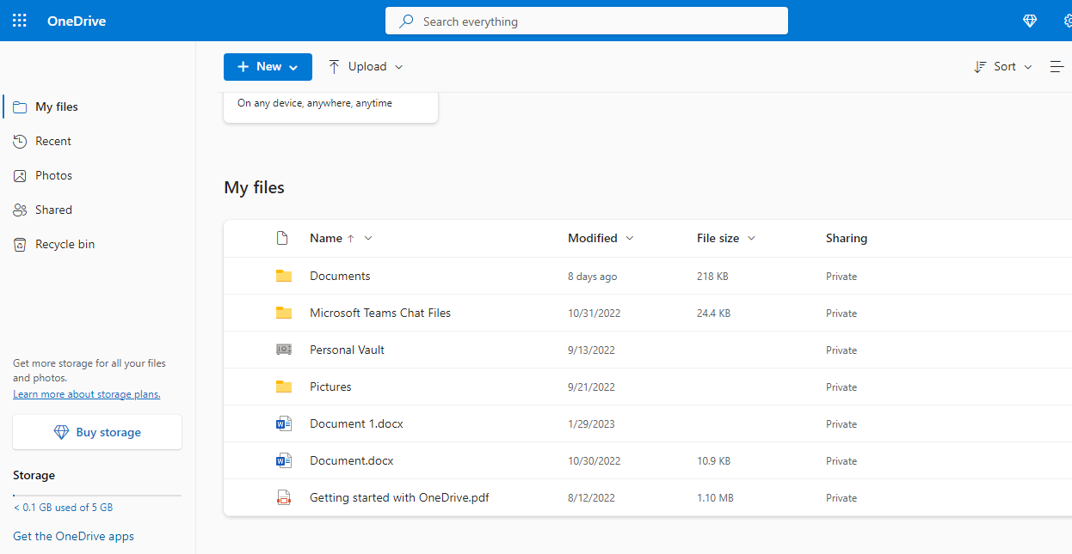Click the PDF icon for Getting started file

click(x=284, y=497)
